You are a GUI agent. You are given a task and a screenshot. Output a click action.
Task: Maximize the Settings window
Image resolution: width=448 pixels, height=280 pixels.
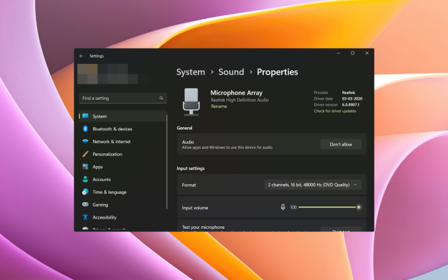coord(353,53)
